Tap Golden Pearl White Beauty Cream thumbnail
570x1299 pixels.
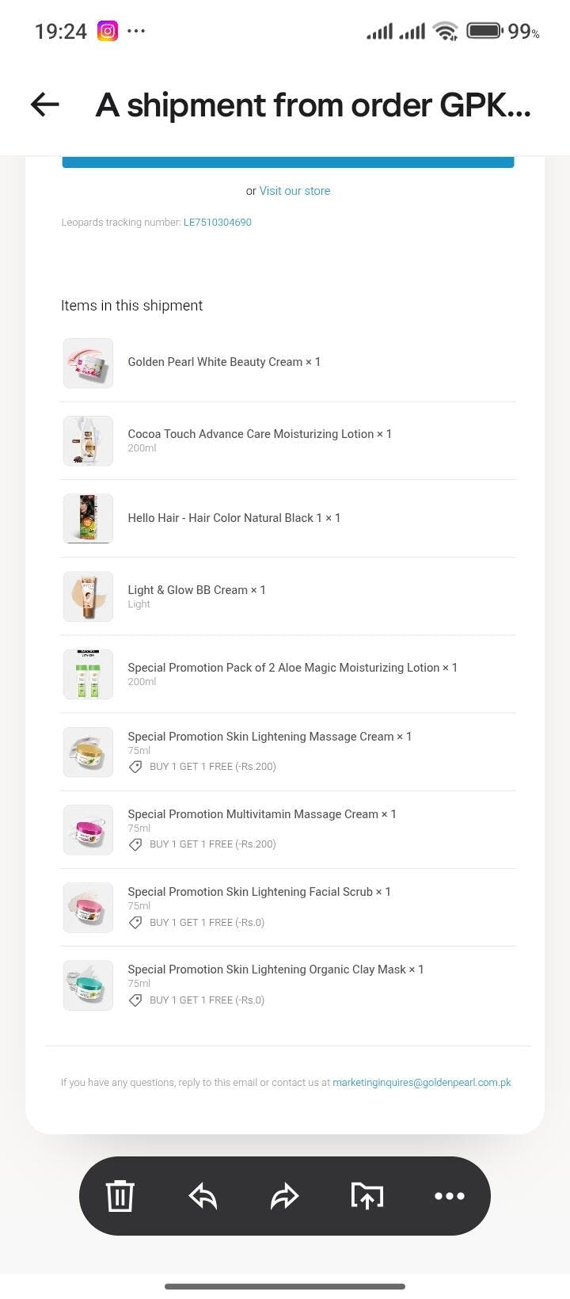click(88, 363)
